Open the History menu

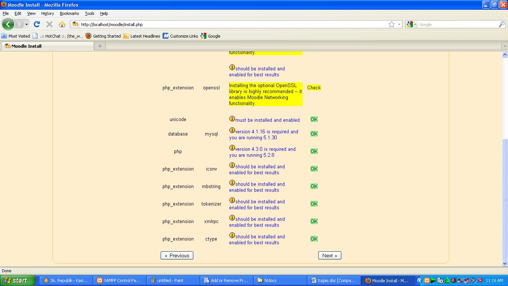(48, 13)
